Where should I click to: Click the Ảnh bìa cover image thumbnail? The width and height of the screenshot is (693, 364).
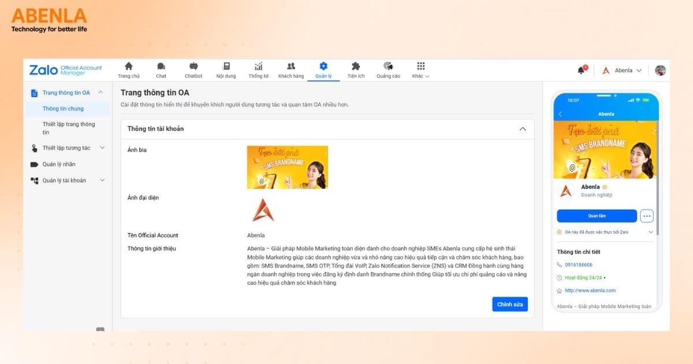[x=288, y=167]
